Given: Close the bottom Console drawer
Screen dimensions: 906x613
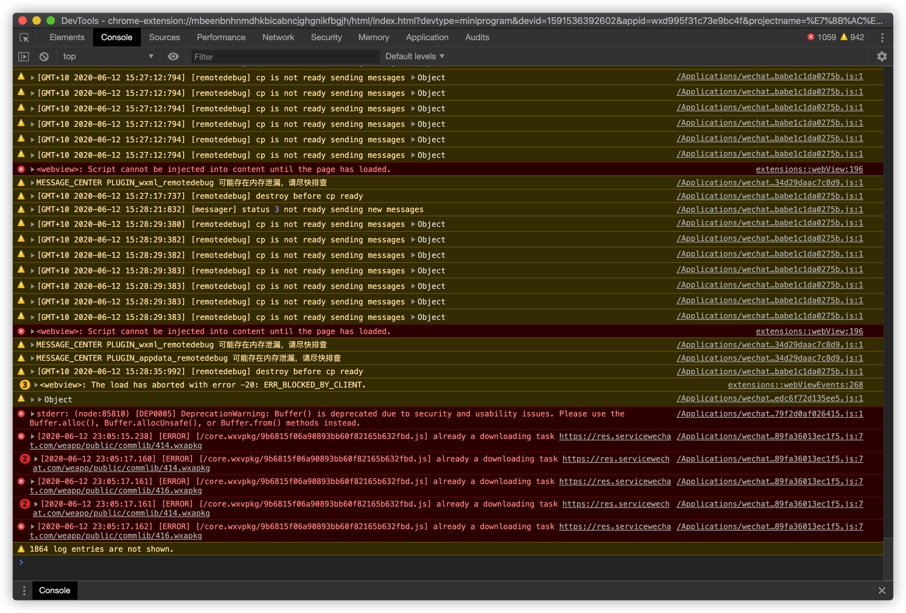Looking at the screenshot, I should pos(882,590).
